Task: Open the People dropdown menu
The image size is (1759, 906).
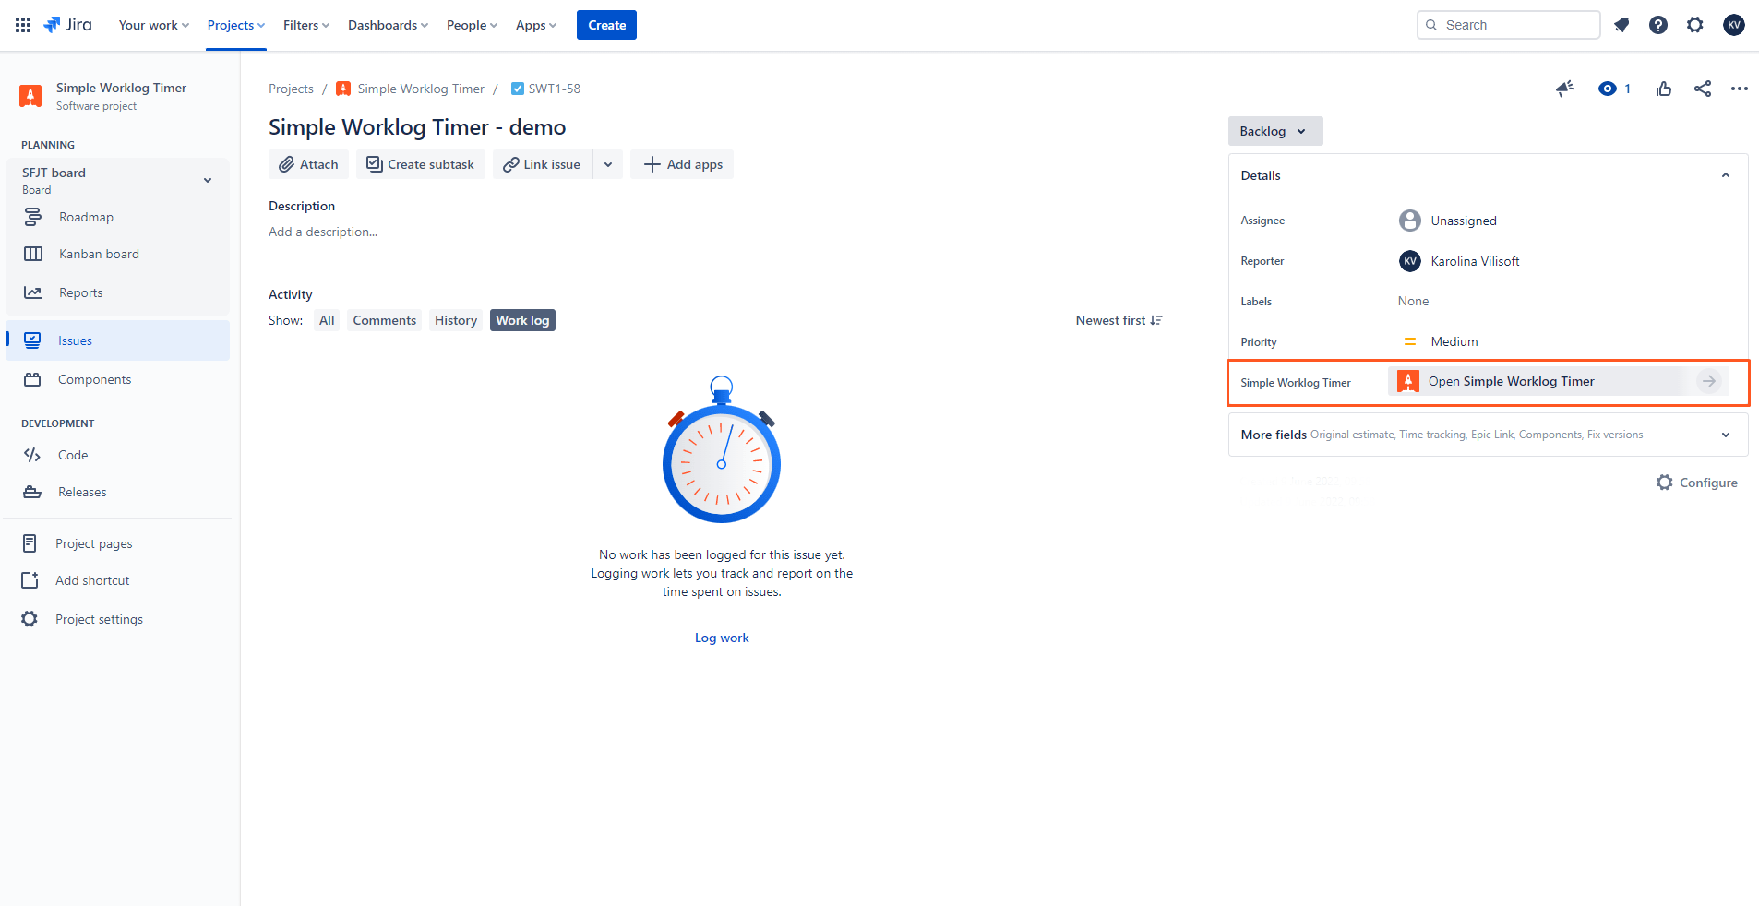Action: coord(472,25)
